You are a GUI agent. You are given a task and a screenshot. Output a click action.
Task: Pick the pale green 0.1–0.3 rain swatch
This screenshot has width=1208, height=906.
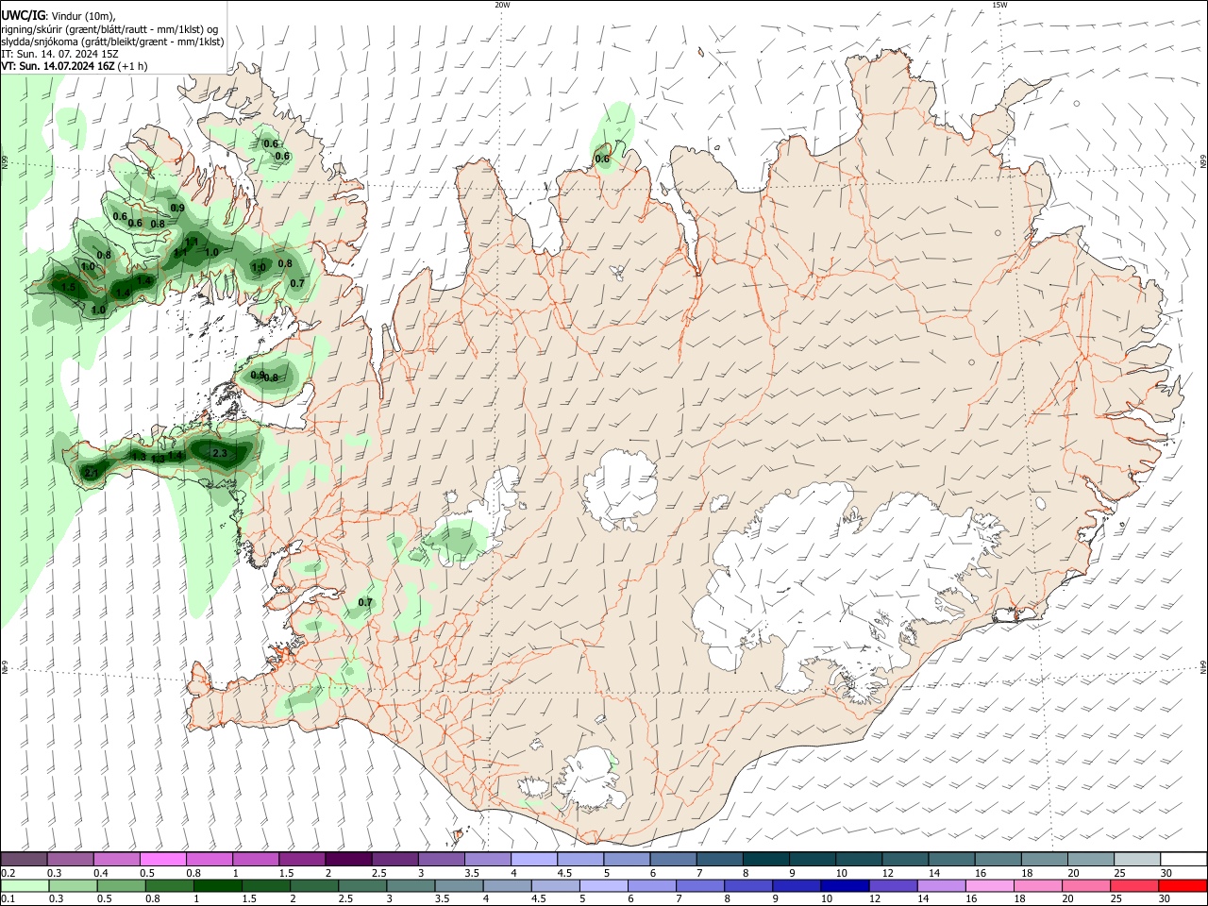tap(24, 885)
